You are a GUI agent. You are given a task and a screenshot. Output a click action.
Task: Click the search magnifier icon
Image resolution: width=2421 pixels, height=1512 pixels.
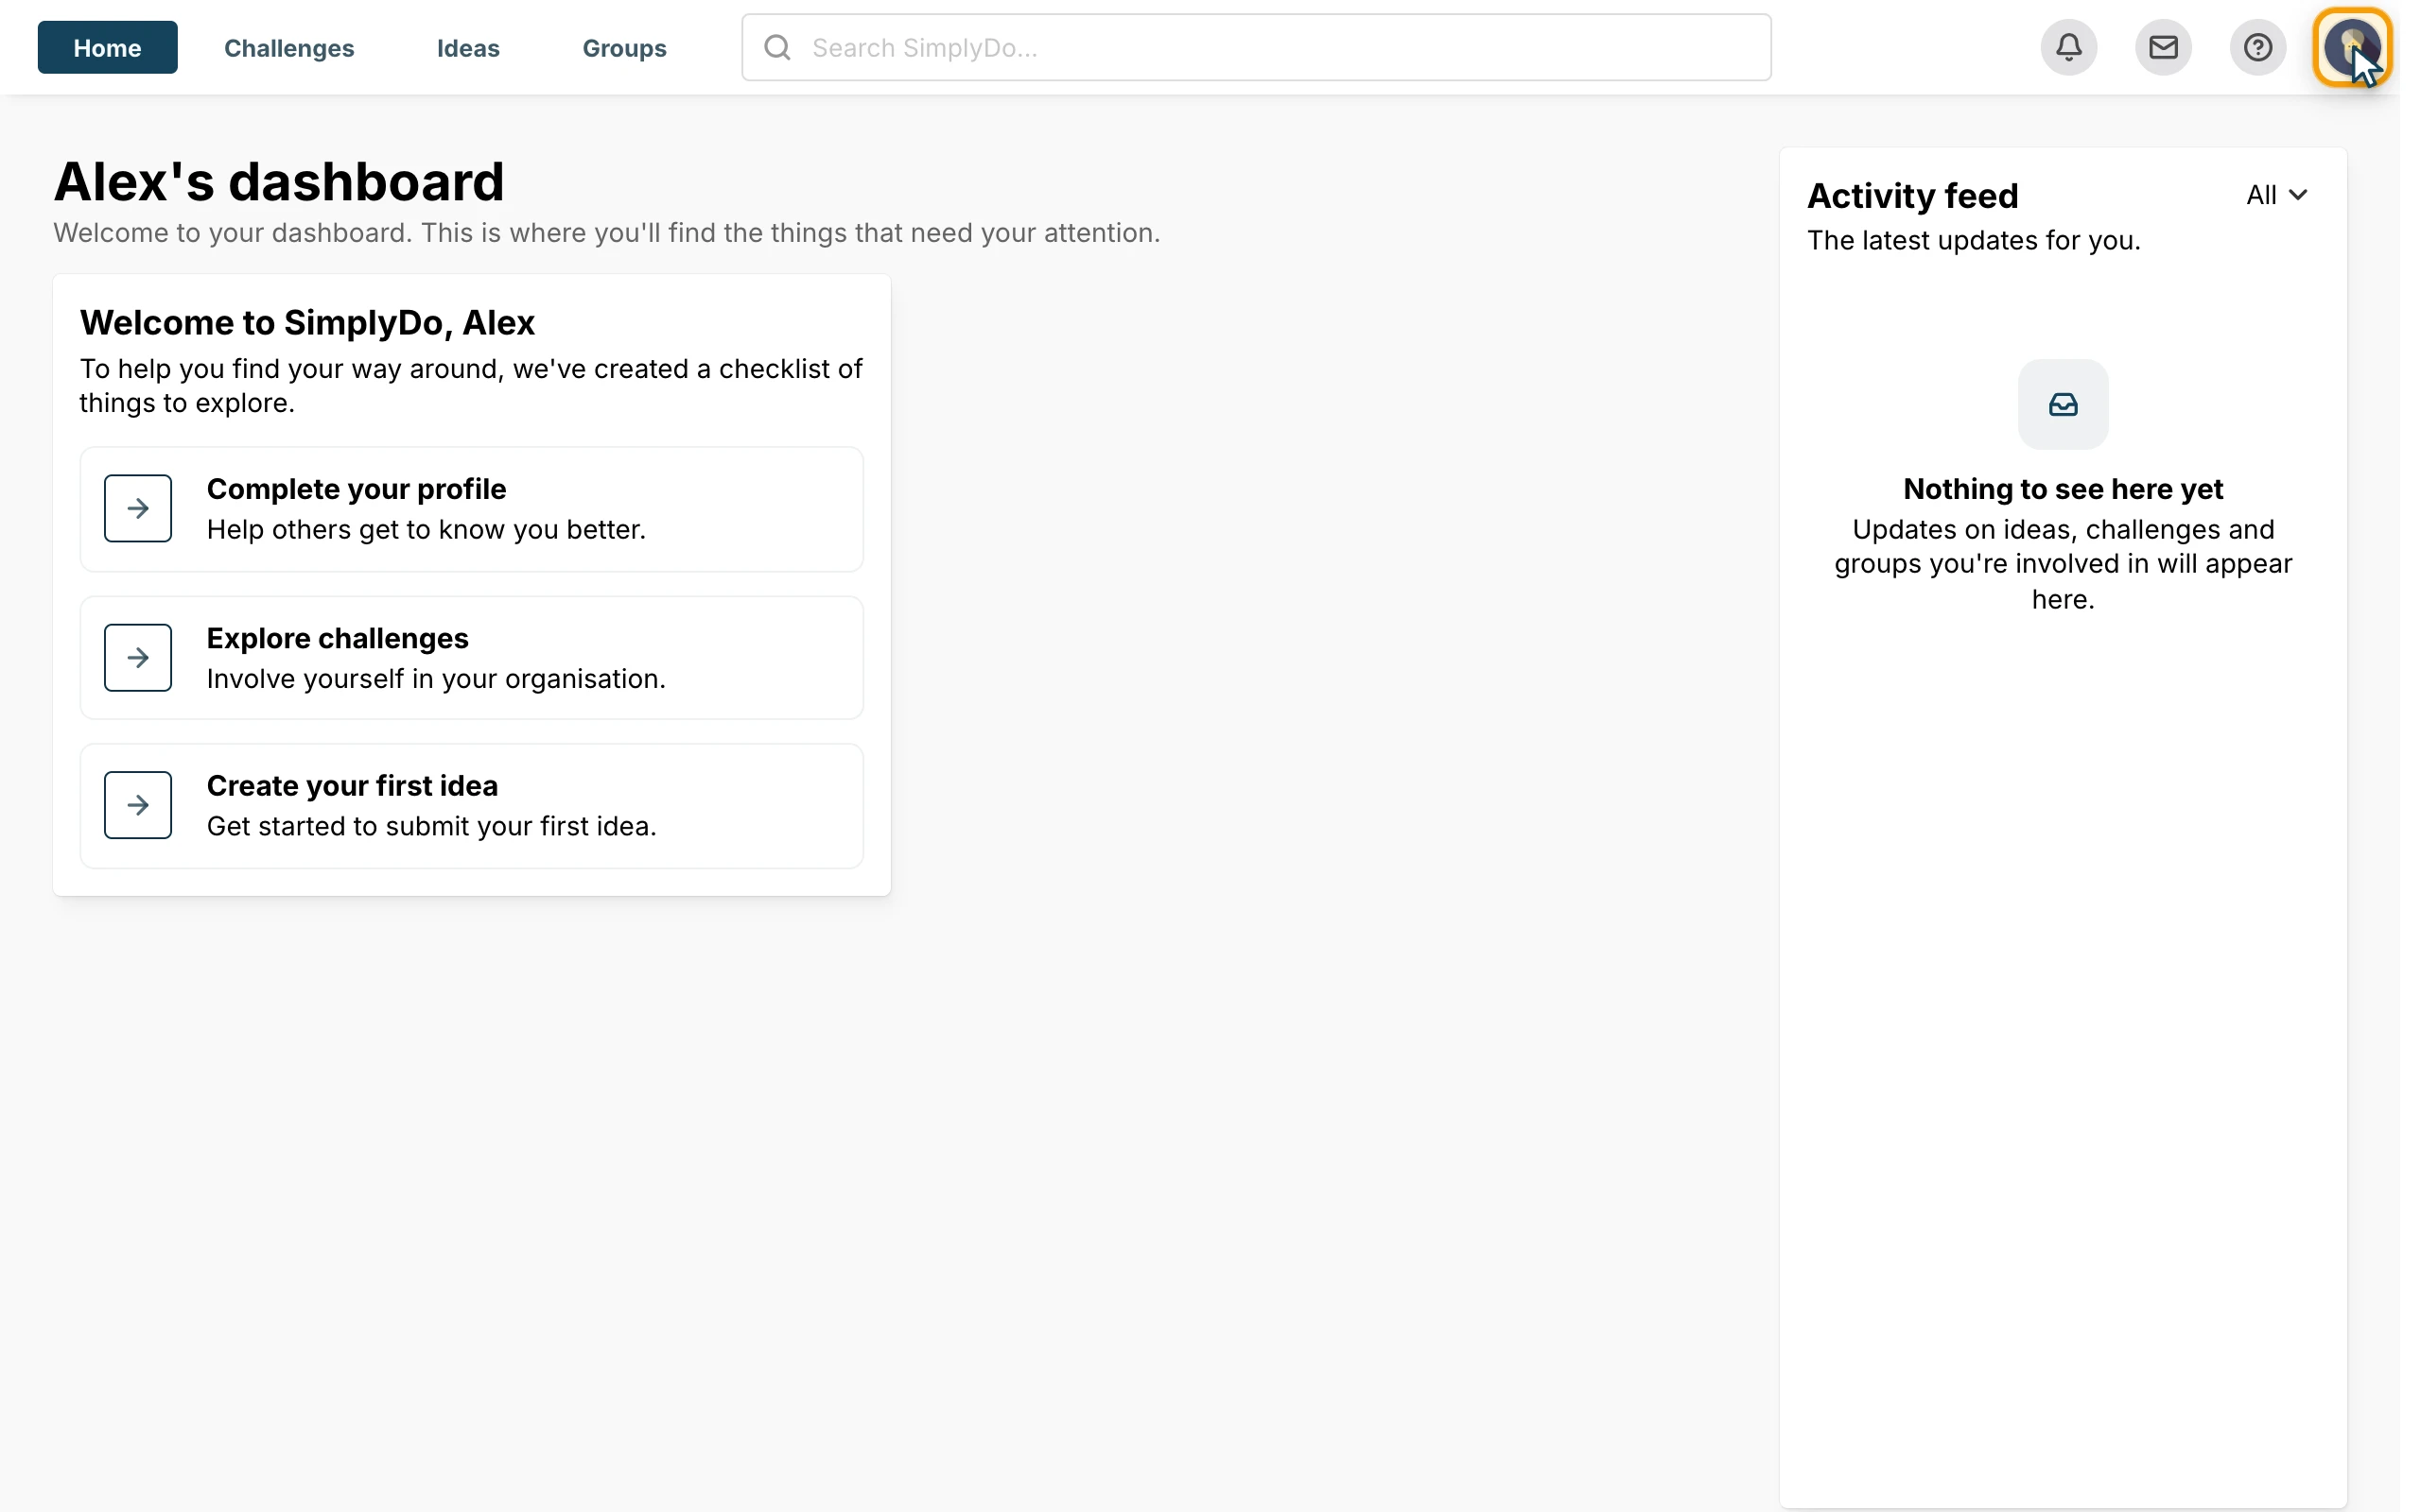777,47
